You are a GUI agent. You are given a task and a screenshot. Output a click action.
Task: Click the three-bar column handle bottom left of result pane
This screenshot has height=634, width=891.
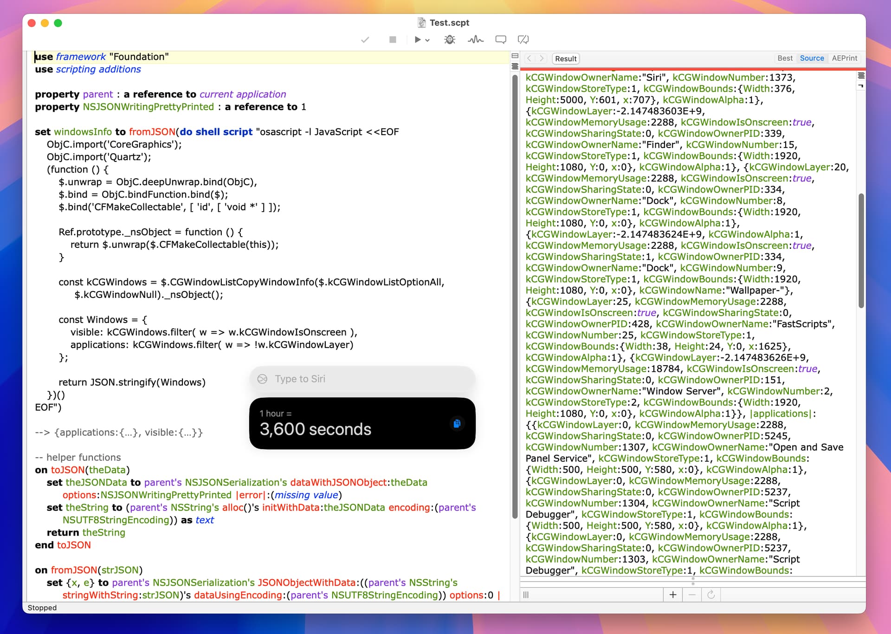pyautogui.click(x=526, y=595)
